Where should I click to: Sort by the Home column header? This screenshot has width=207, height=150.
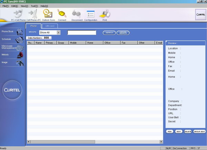point(95,43)
